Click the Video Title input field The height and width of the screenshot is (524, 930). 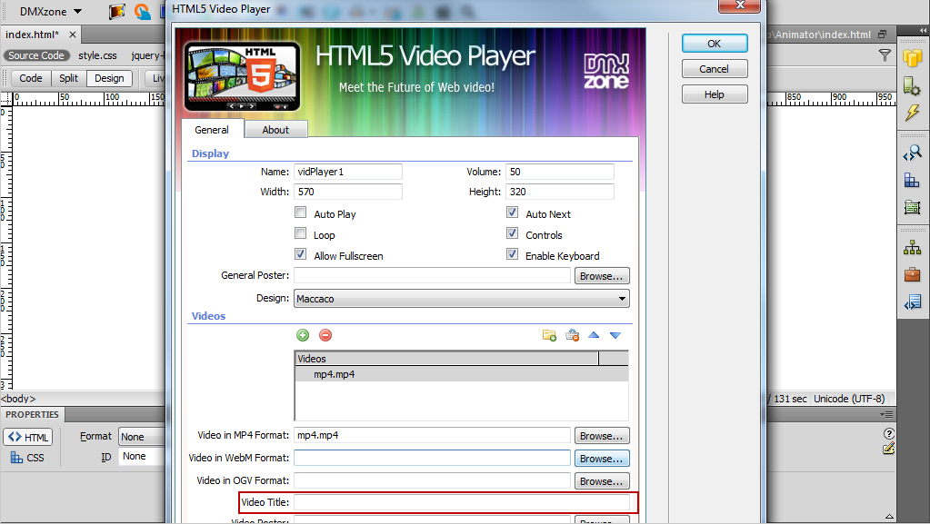[x=462, y=502]
